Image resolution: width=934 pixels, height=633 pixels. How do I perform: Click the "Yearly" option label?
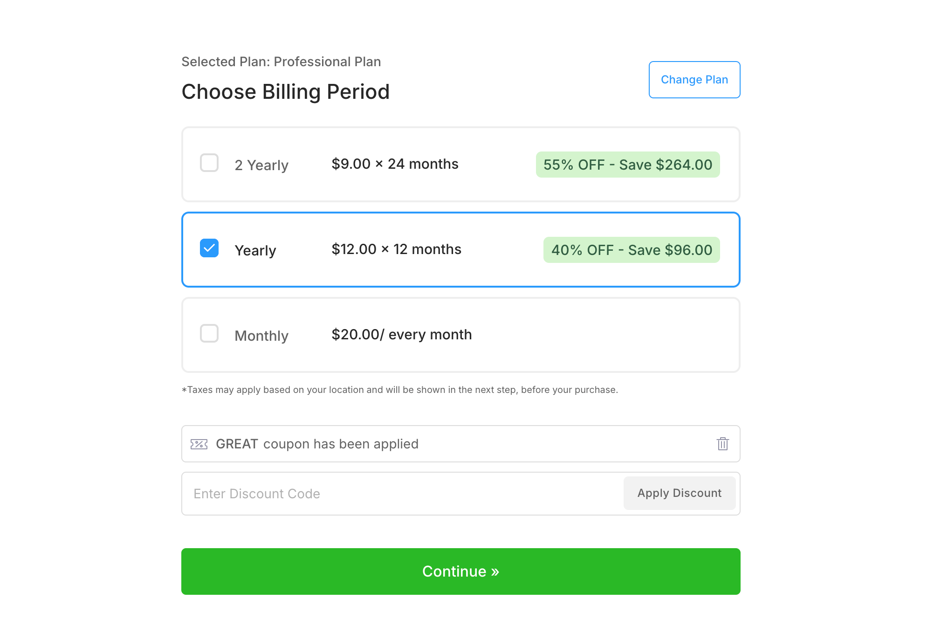(255, 250)
